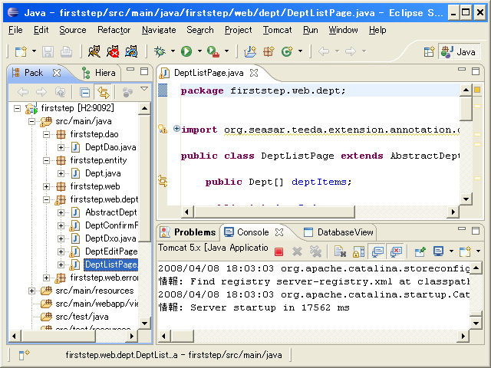This screenshot has width=491, height=368.
Task: Expand the folded import section in editor
Action: coord(176,129)
